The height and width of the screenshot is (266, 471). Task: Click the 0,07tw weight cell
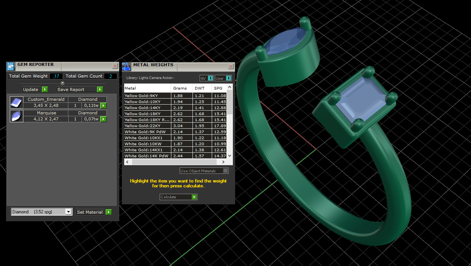pos(91,119)
